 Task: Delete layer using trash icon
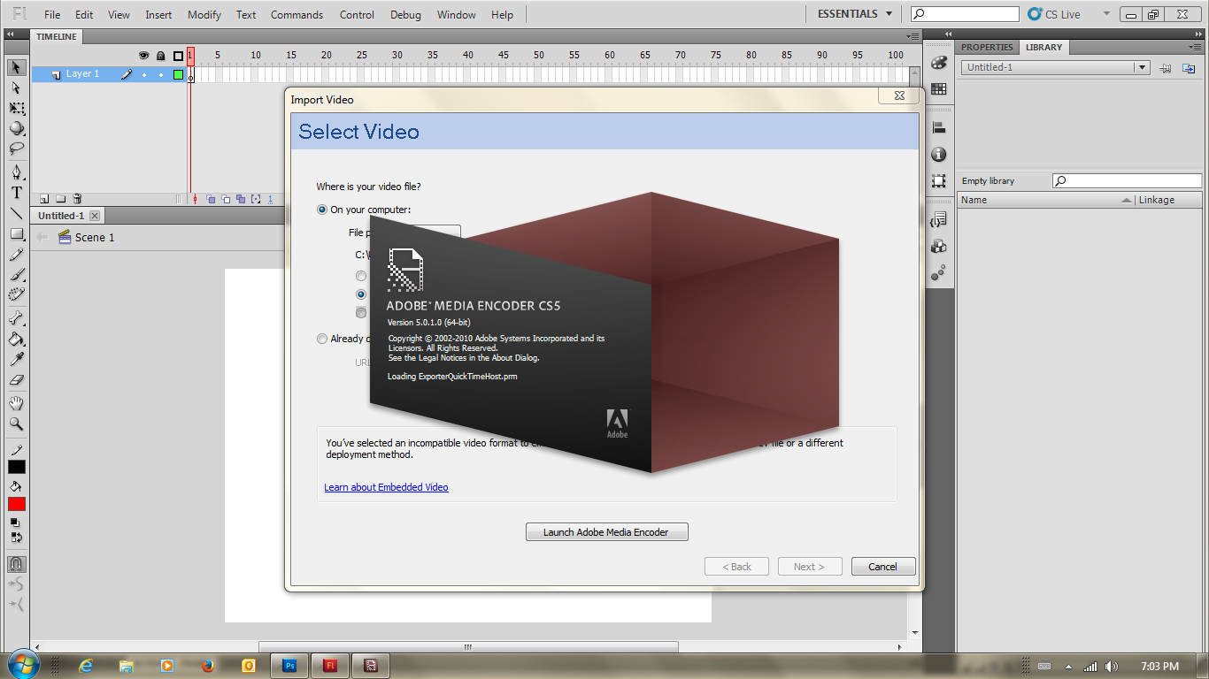pos(77,200)
